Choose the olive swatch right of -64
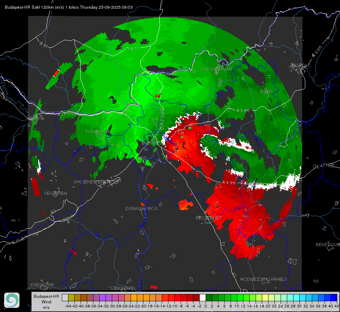The width and height of the screenshot is (340, 312). pos(71,297)
